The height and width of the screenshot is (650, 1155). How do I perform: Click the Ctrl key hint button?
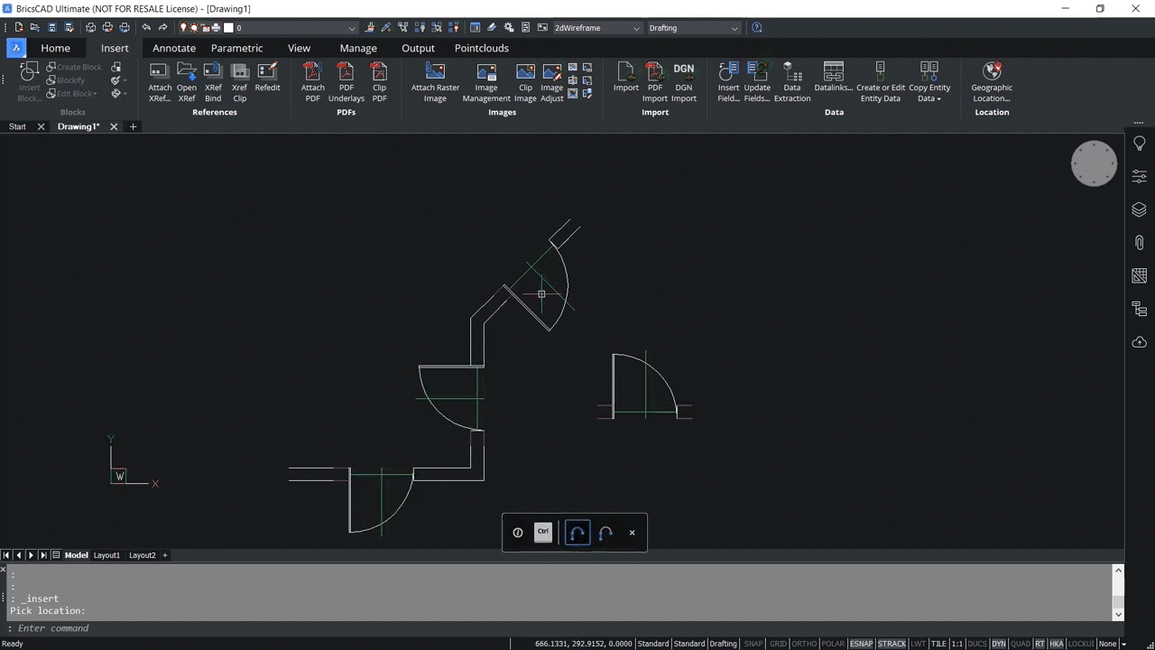click(x=543, y=532)
